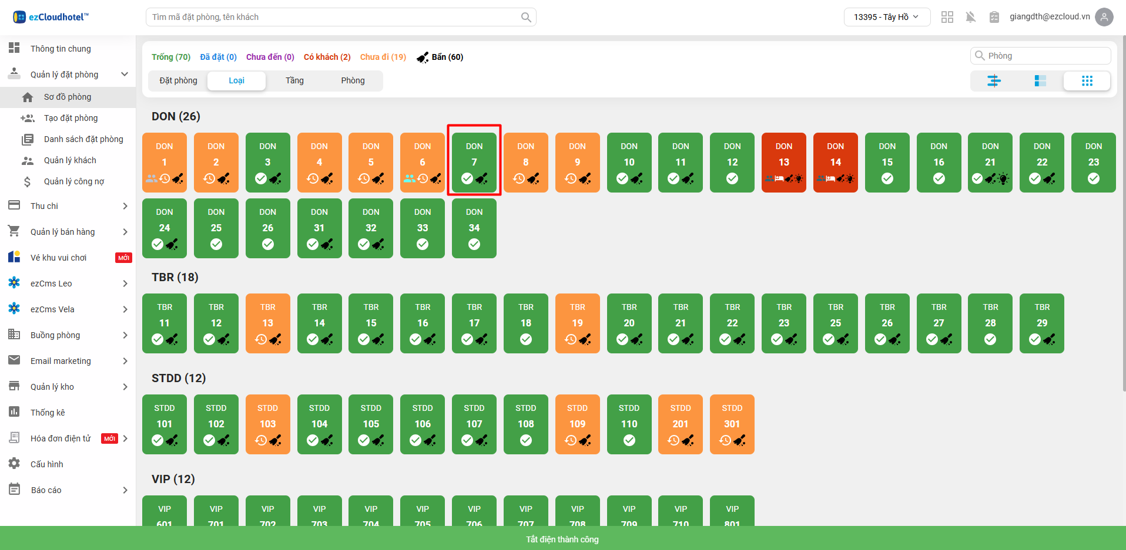Screen dimensions: 1126x550
Task: Open the apps grid icon in header
Action: [947, 17]
